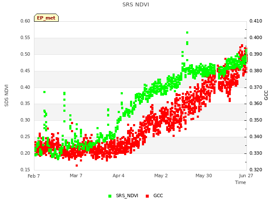Click the EP_met label tag
The image size is (272, 204).
point(46,18)
